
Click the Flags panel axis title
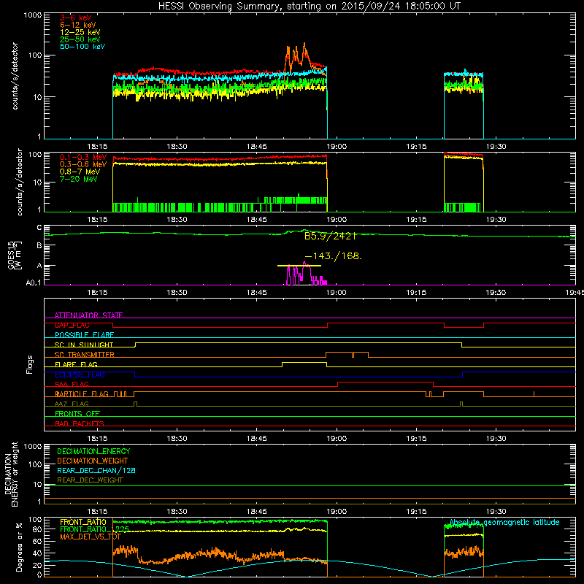(x=30, y=364)
